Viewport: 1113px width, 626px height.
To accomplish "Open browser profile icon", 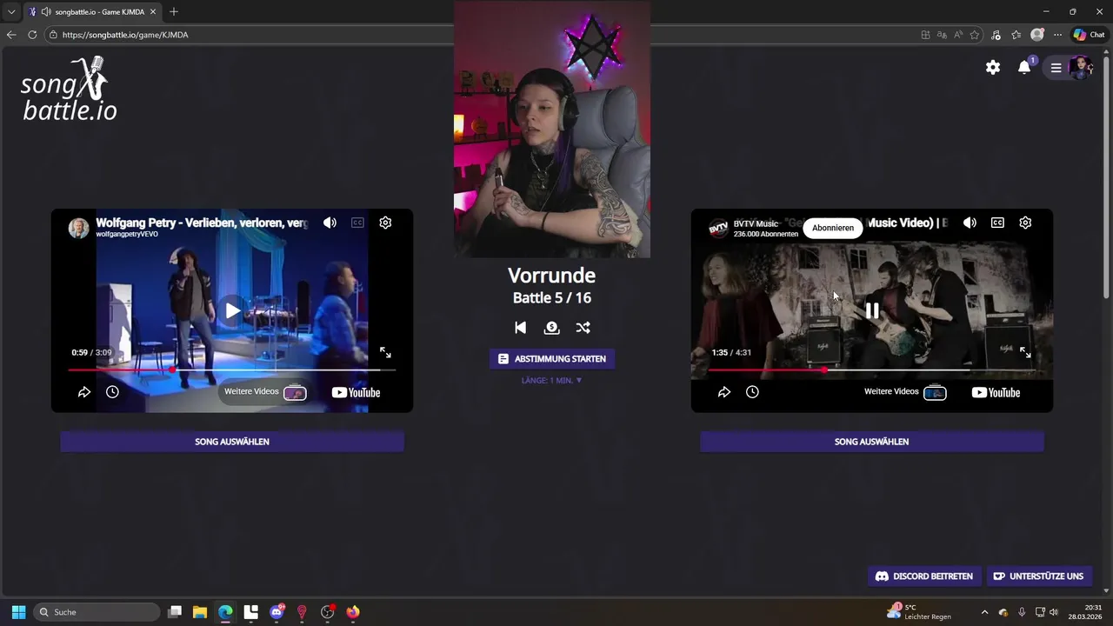I will (x=1036, y=35).
